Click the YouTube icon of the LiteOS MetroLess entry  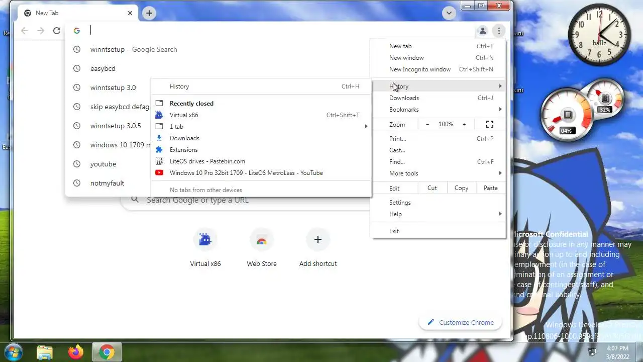159,172
